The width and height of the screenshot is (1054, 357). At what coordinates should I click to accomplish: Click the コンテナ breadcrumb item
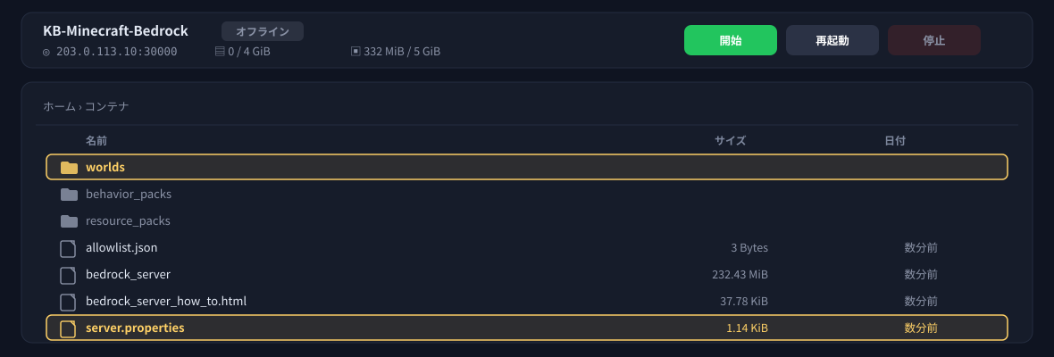(x=107, y=106)
